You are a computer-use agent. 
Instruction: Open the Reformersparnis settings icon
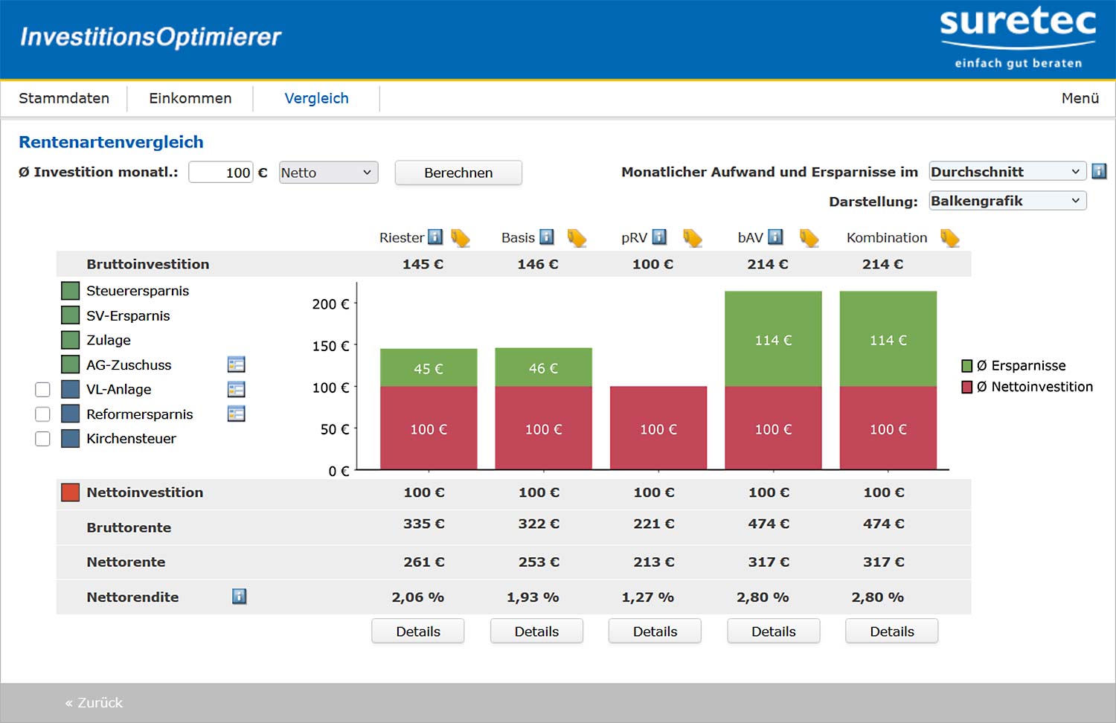236,414
